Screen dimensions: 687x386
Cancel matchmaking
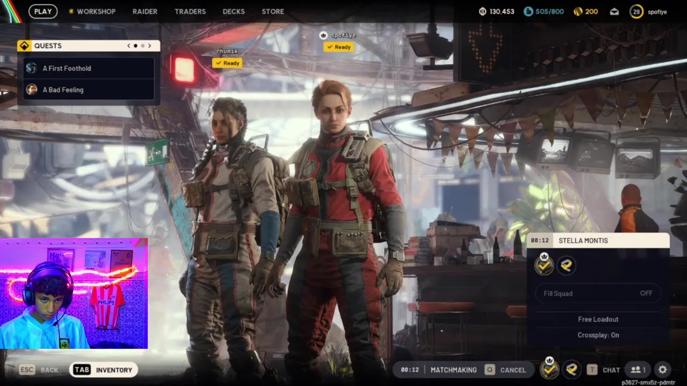505,369
